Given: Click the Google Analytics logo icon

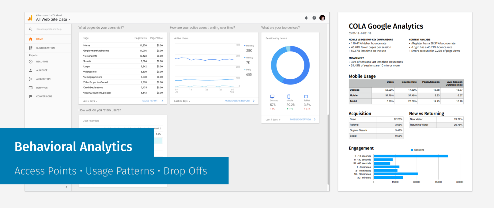Looking at the screenshot, I should point(30,18).
